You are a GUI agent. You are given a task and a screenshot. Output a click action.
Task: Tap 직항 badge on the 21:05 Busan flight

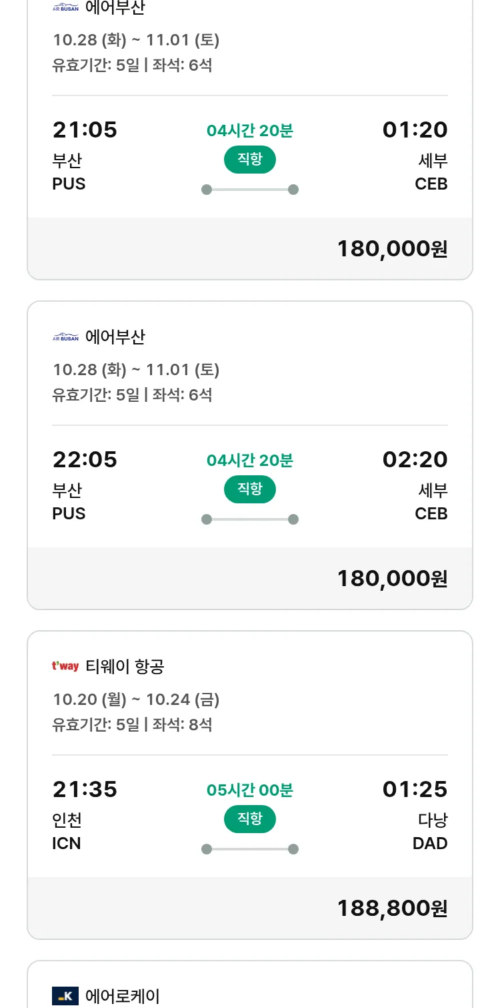(x=249, y=160)
